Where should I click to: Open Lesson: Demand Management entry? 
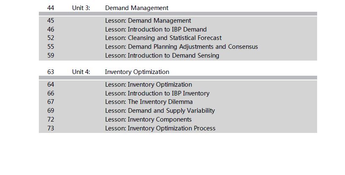click(148, 21)
